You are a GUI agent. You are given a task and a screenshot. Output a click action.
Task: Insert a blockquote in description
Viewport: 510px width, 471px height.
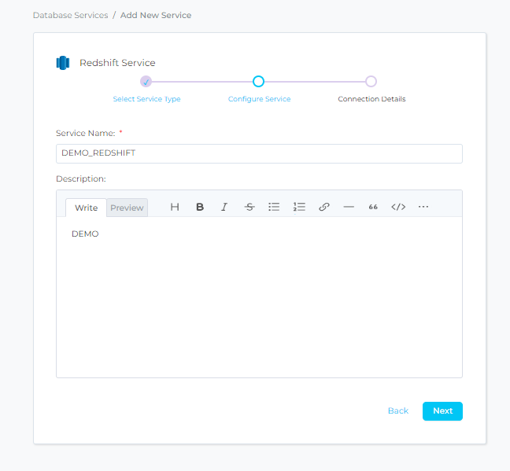pos(373,207)
